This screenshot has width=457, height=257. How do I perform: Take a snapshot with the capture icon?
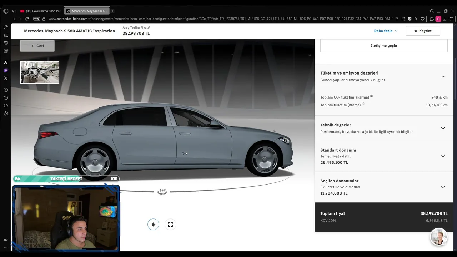(x=403, y=19)
